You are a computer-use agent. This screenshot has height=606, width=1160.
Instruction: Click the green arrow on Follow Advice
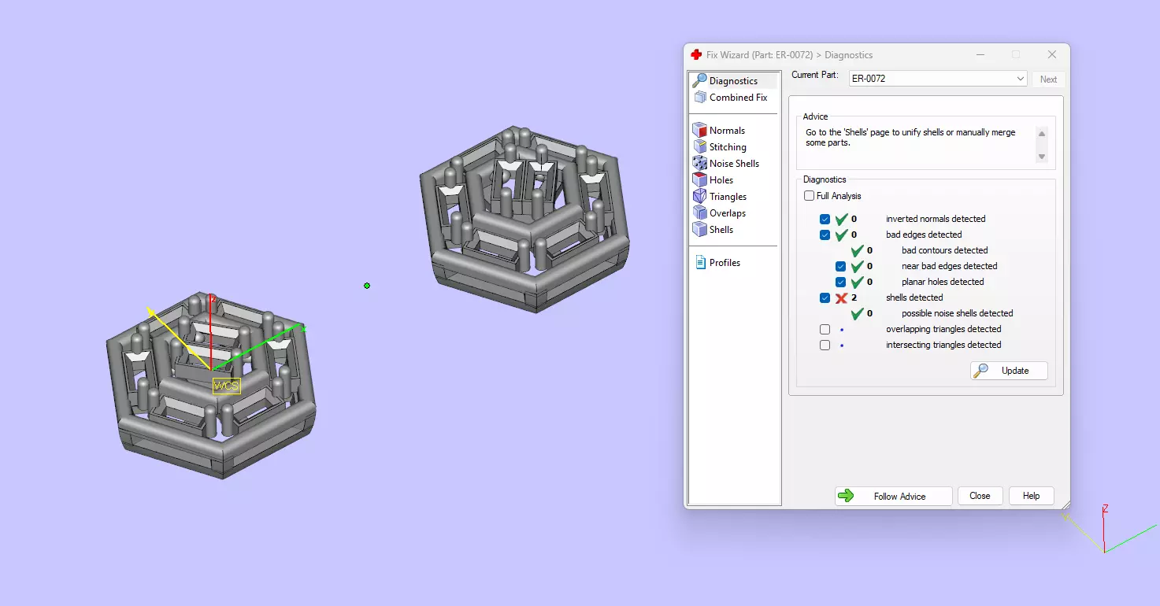click(846, 496)
